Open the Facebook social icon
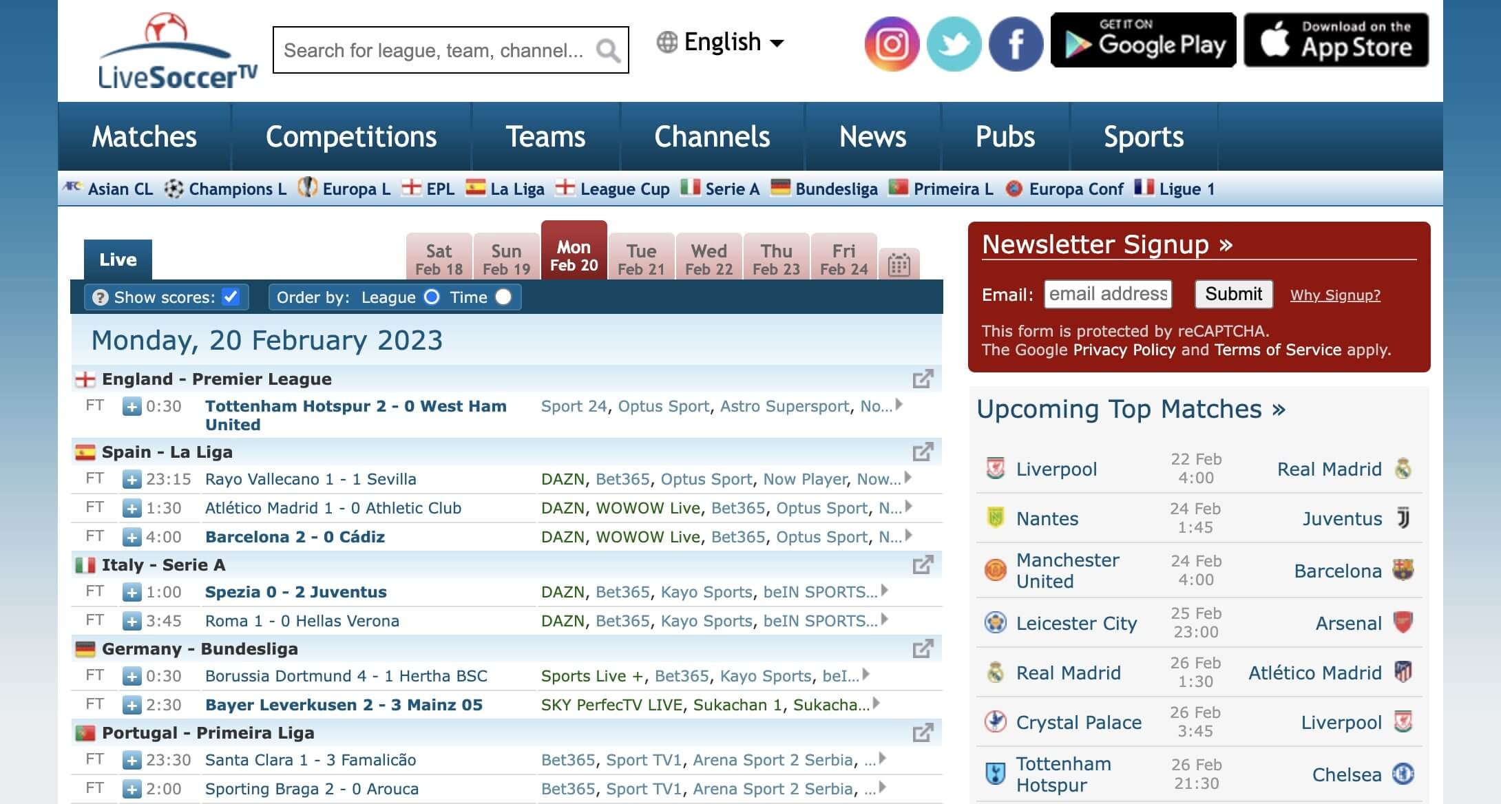This screenshot has height=804, width=1501. [1016, 44]
